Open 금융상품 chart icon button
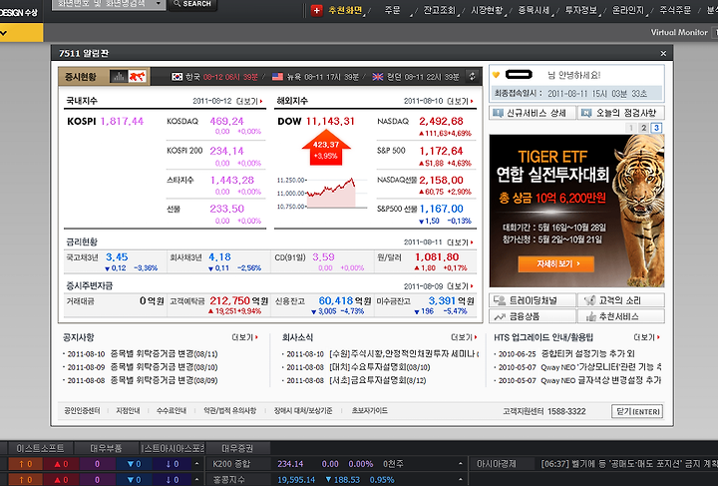The height and width of the screenshot is (486, 718). 533,316
